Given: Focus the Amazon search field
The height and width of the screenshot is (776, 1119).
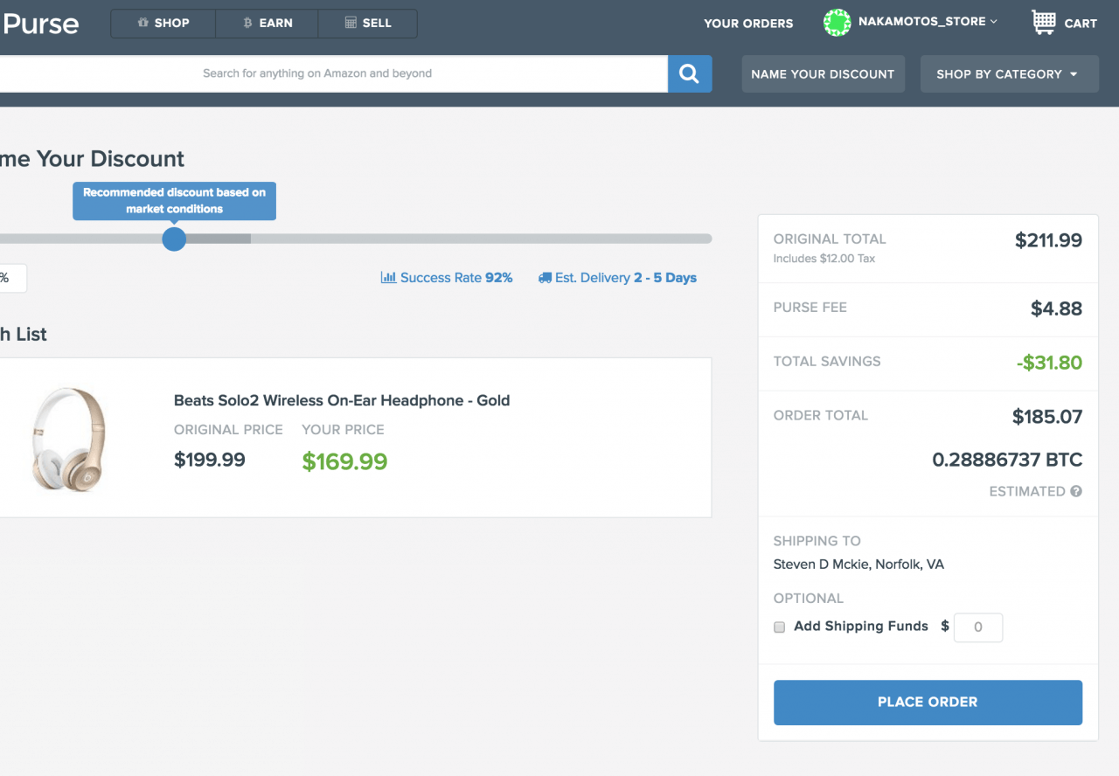Looking at the screenshot, I should [x=332, y=73].
